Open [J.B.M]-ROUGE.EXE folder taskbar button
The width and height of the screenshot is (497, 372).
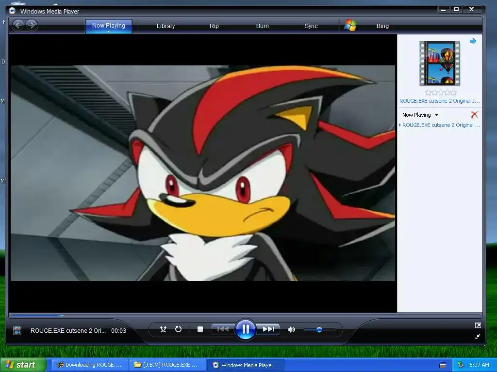tap(167, 365)
